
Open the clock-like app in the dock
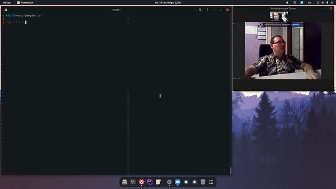click(x=169, y=182)
